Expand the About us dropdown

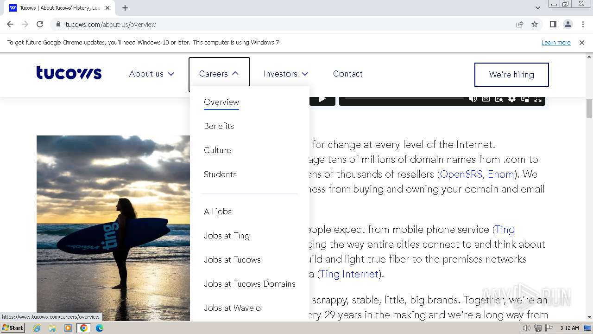[151, 74]
